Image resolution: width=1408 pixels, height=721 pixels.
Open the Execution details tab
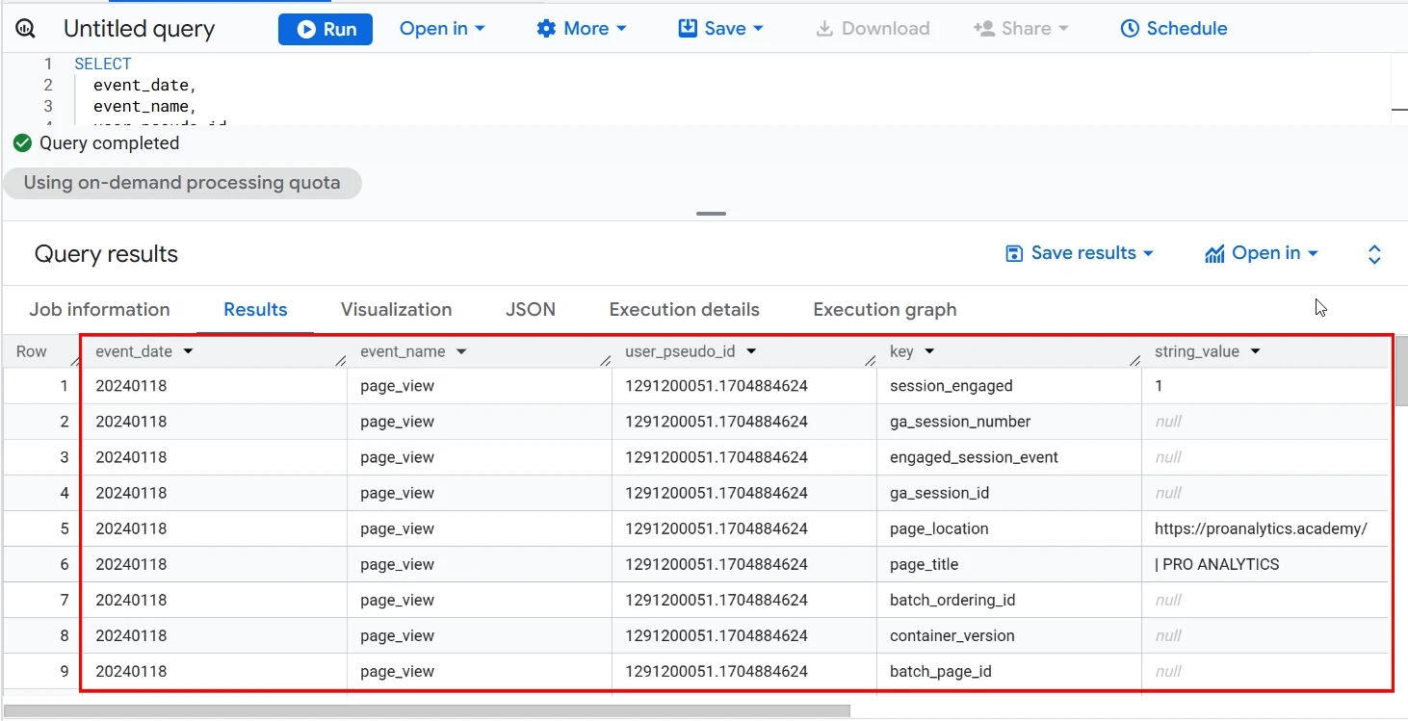(684, 310)
